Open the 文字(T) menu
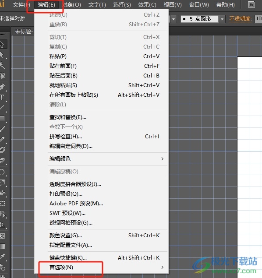The width and height of the screenshot is (262, 278). [x=97, y=5]
